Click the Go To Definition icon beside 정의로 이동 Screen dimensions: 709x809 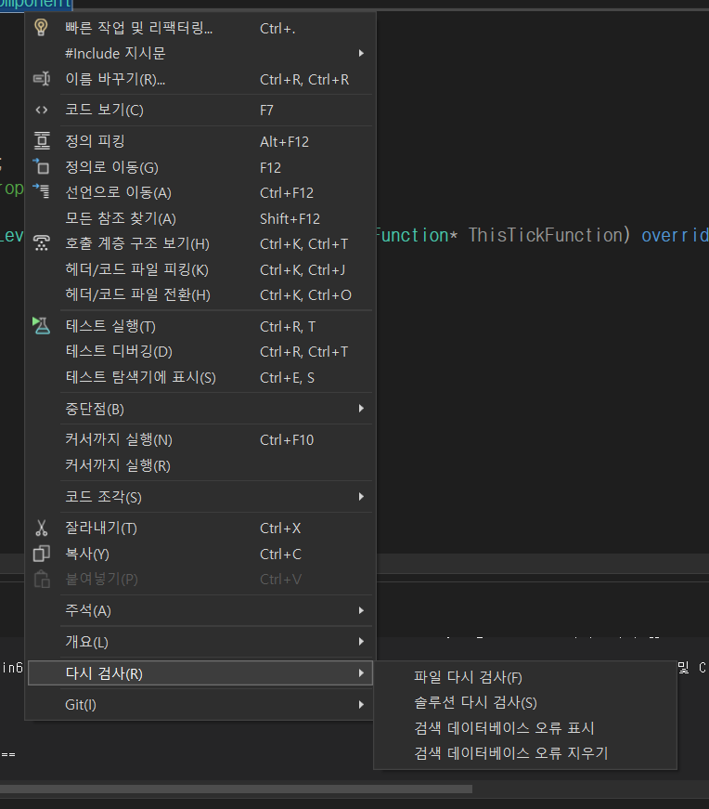41,166
